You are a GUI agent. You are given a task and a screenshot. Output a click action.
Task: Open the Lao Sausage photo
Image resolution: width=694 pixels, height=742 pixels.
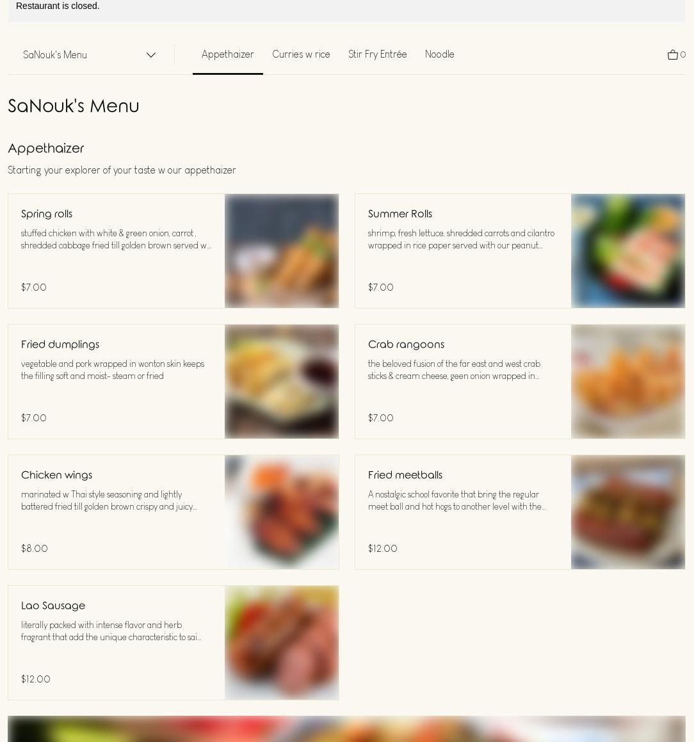(282, 643)
